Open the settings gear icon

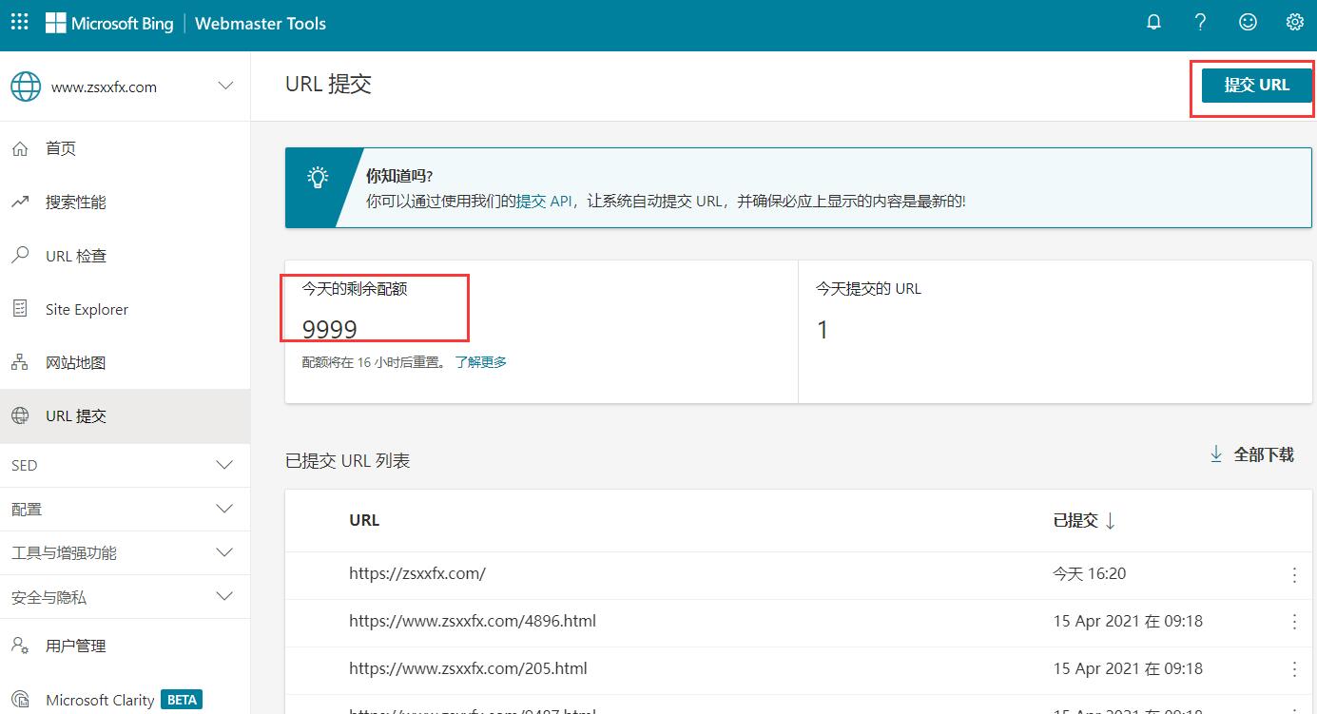coord(1294,21)
